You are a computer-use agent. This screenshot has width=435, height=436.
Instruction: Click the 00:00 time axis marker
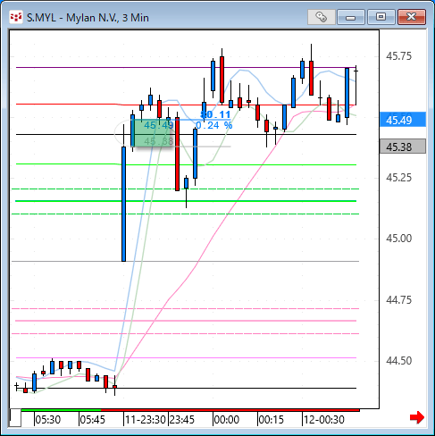(226, 420)
